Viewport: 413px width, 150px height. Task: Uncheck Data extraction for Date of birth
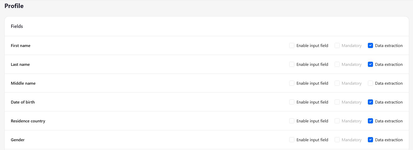(x=370, y=102)
